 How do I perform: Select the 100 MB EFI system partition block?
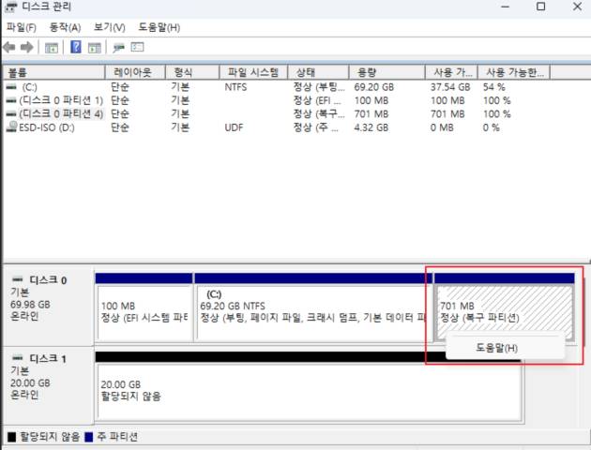coord(144,313)
